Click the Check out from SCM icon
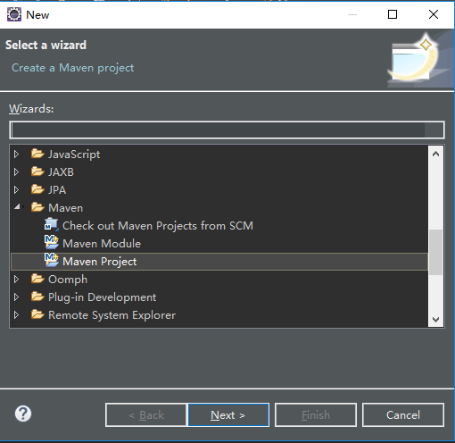 click(x=52, y=224)
